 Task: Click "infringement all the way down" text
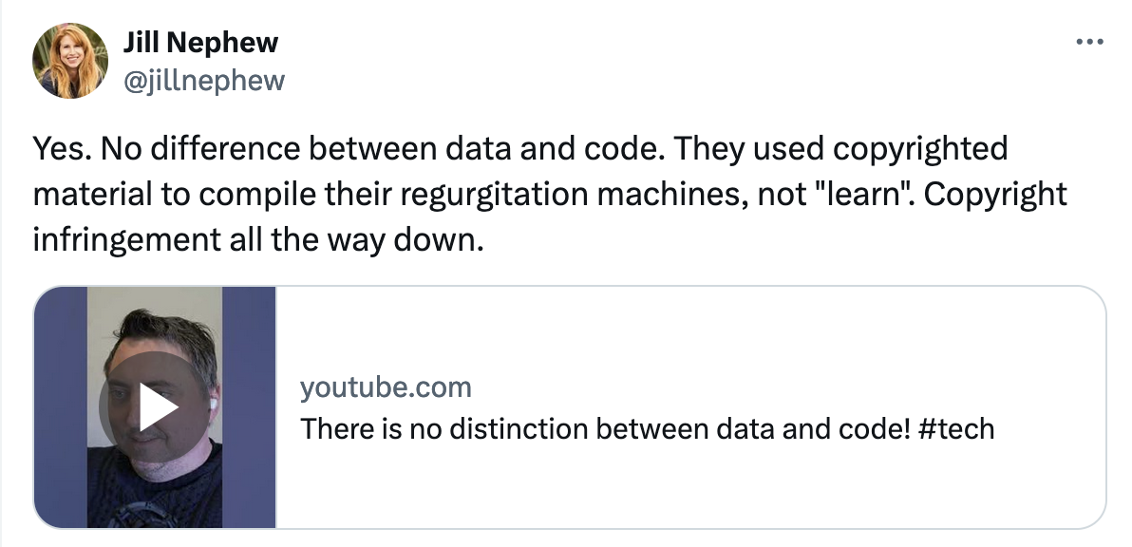point(257,239)
